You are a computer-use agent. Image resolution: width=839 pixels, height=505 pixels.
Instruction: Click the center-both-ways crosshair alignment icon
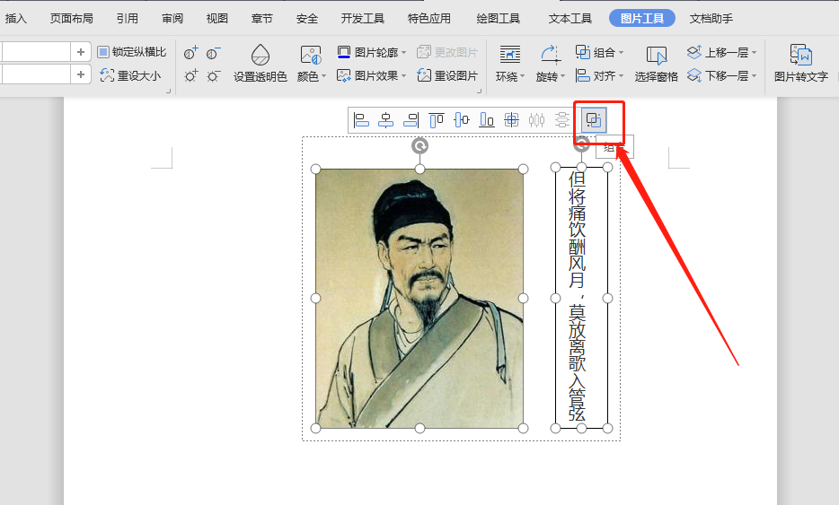pyautogui.click(x=511, y=120)
